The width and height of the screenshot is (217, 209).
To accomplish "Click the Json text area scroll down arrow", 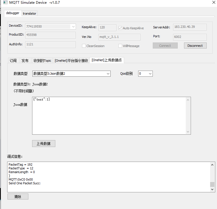I will pyautogui.click(x=188, y=131).
